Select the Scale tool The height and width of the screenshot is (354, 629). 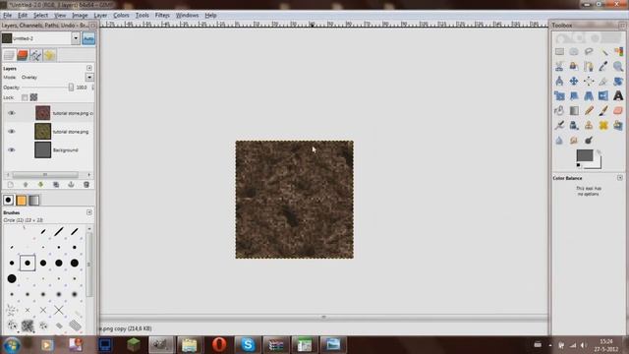pyautogui.click(x=559, y=96)
